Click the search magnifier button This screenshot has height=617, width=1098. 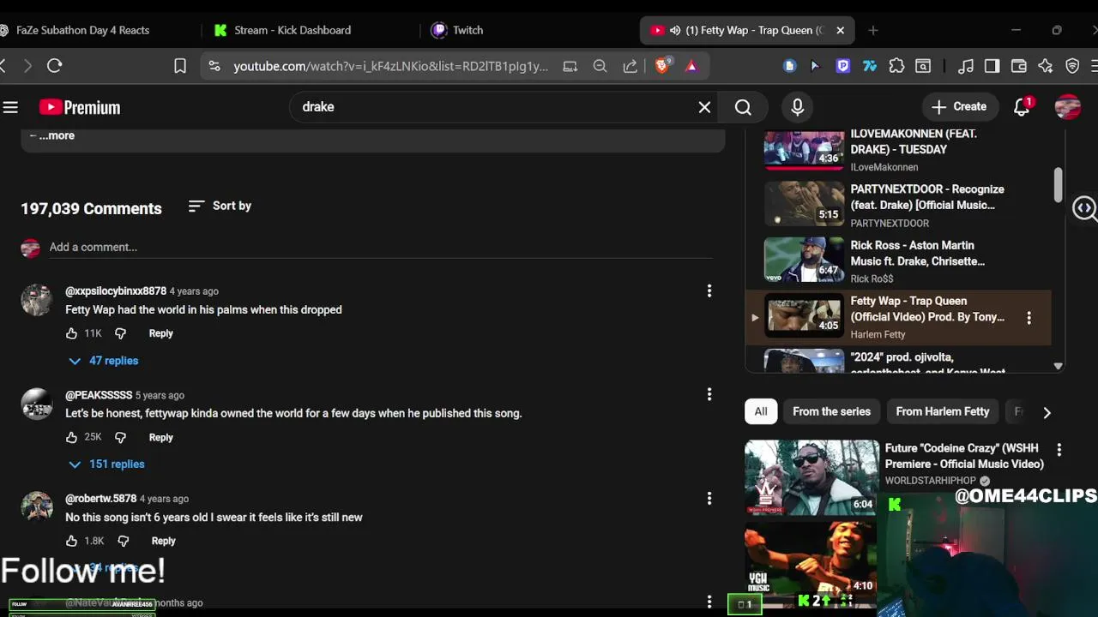tap(743, 107)
